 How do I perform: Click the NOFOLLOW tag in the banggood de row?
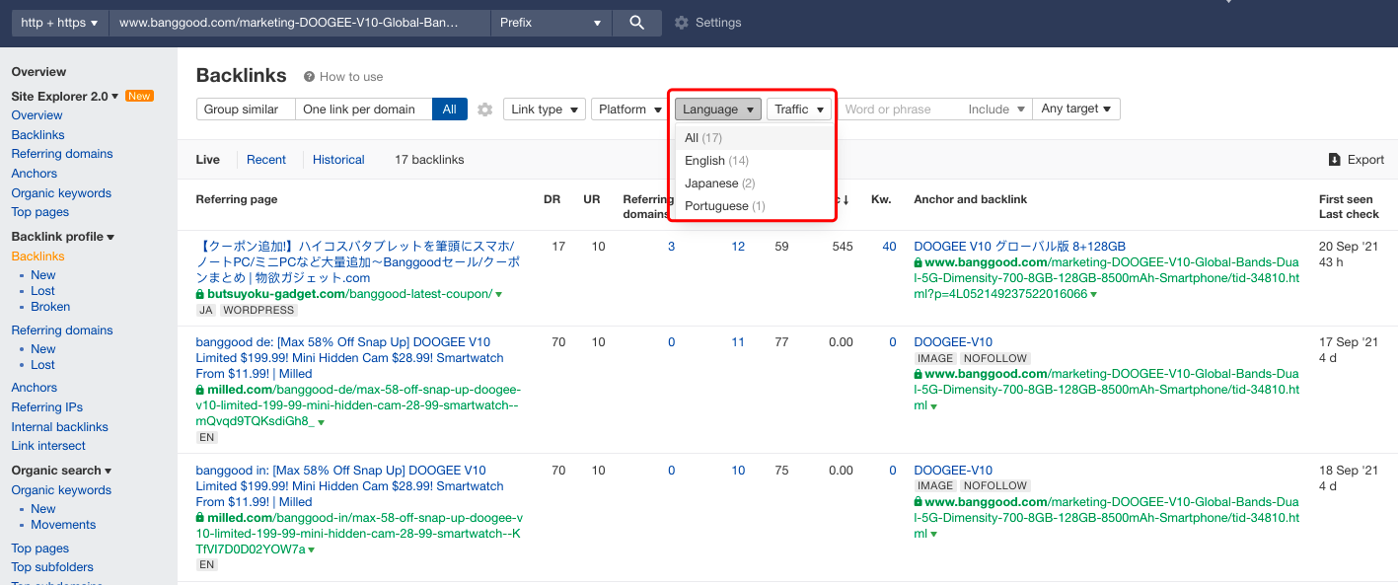pyautogui.click(x=995, y=358)
